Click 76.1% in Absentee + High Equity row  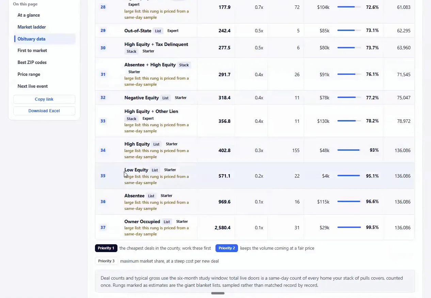pyautogui.click(x=372, y=74)
